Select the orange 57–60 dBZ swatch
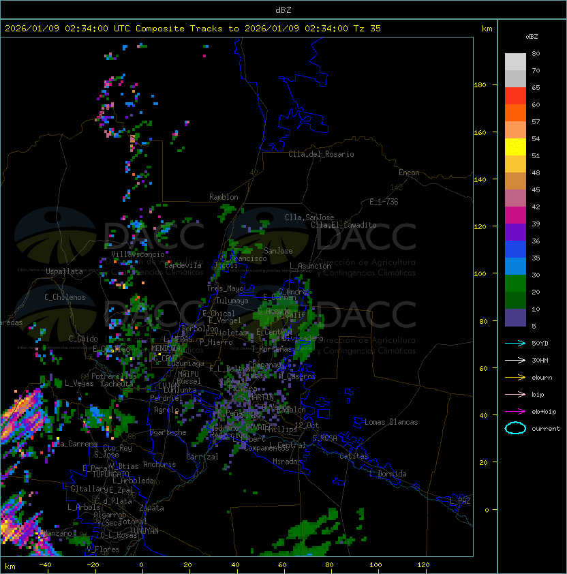The height and width of the screenshot is (574, 567). point(515,112)
